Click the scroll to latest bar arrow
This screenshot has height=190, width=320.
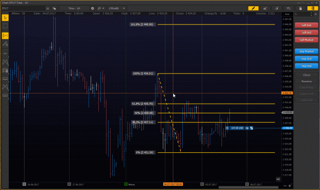[x=278, y=179]
